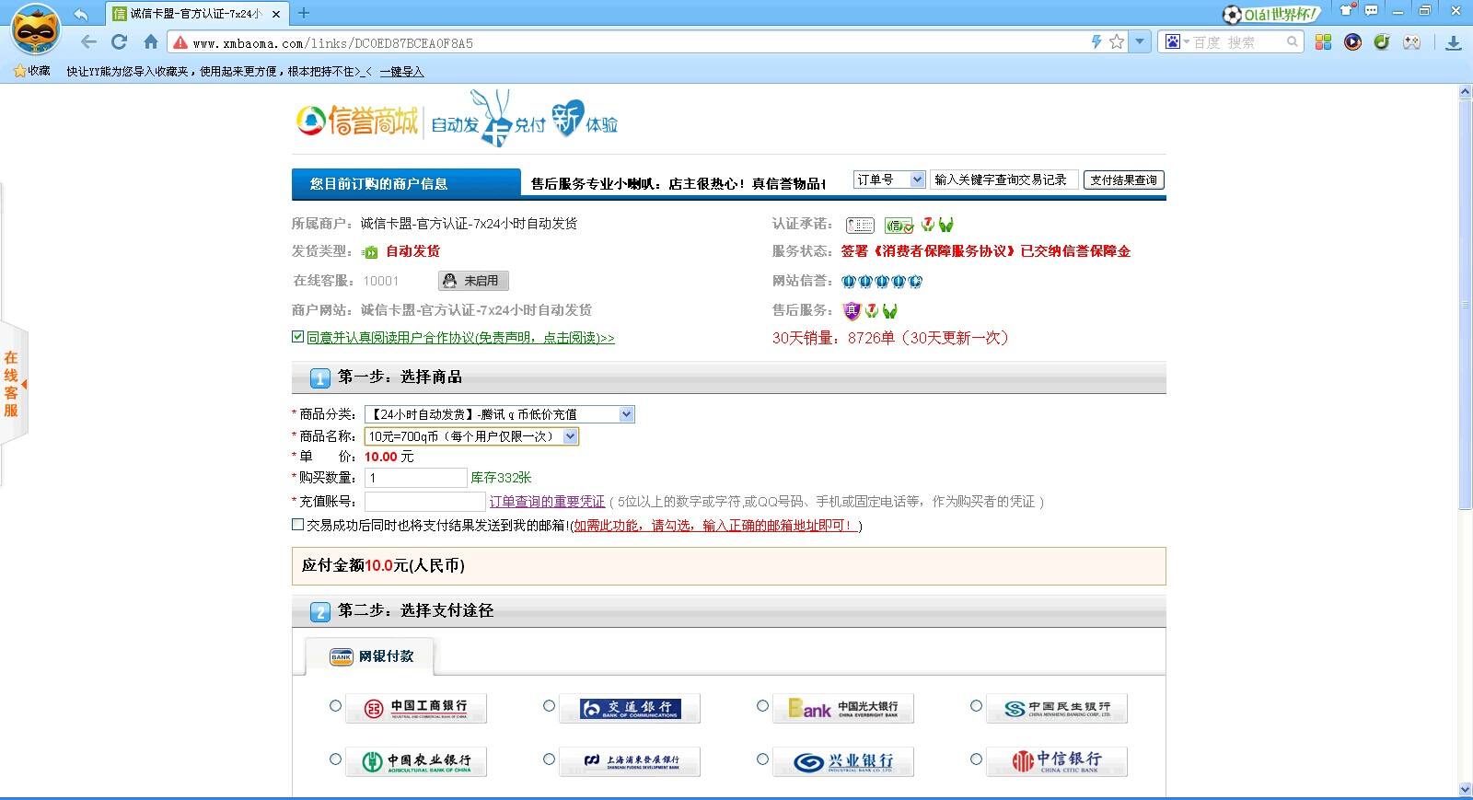
Task: Click the 输入关键字查询交易记录 search field
Action: tap(1003, 180)
